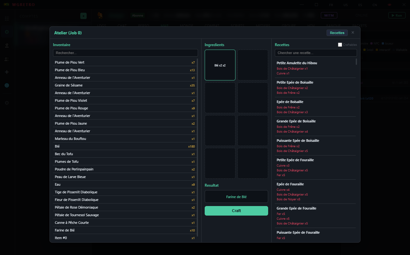Open the Epée de Boisaille recipe
410x255 pixels.
point(315,107)
